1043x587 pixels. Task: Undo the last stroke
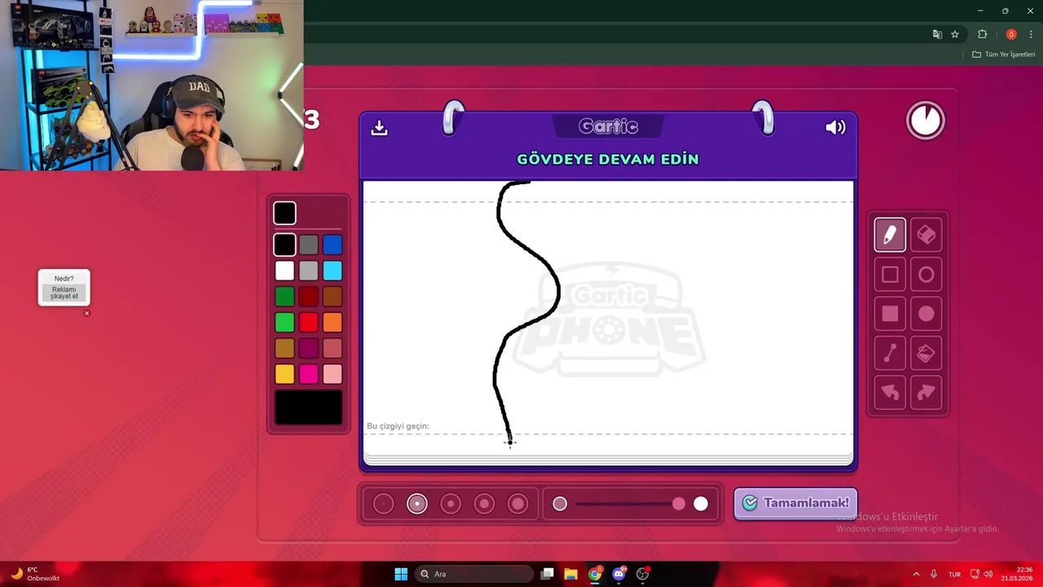(890, 393)
